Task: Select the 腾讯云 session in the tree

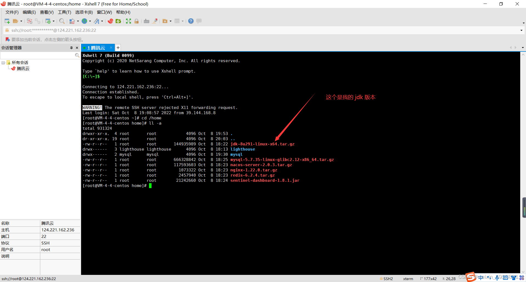Action: coord(23,68)
